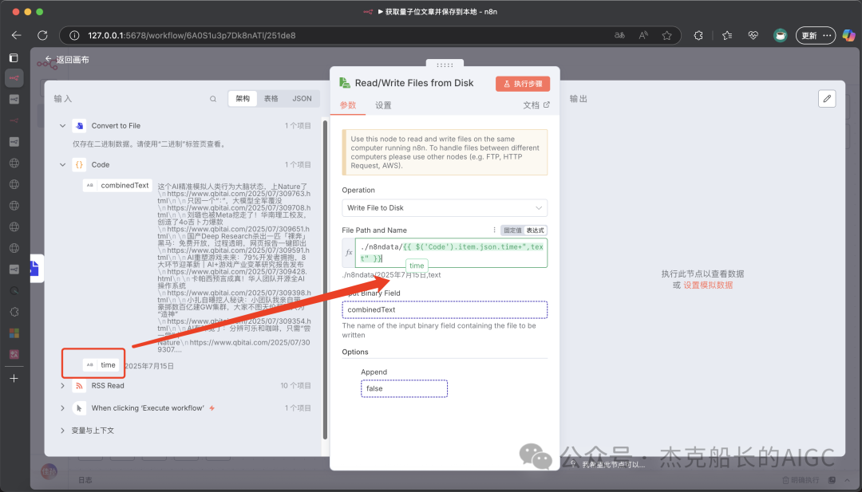View site information icon in address bar
The width and height of the screenshot is (862, 492).
coord(74,35)
